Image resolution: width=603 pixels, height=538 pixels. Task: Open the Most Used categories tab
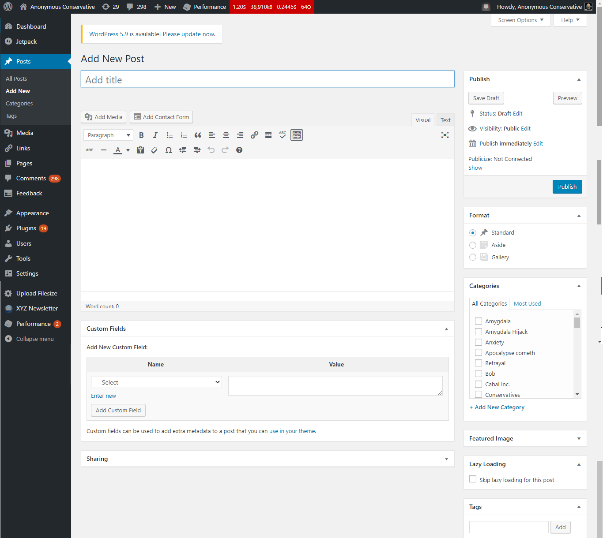pyautogui.click(x=527, y=303)
